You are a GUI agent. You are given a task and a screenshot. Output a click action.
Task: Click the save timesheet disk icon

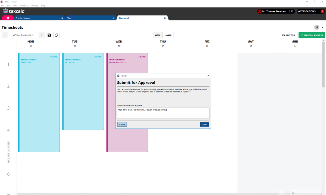click(x=49, y=35)
